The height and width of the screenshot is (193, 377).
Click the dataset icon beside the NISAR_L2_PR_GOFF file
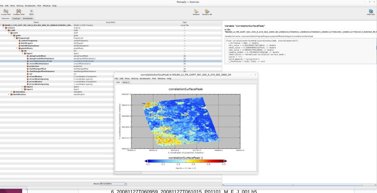[4, 25]
